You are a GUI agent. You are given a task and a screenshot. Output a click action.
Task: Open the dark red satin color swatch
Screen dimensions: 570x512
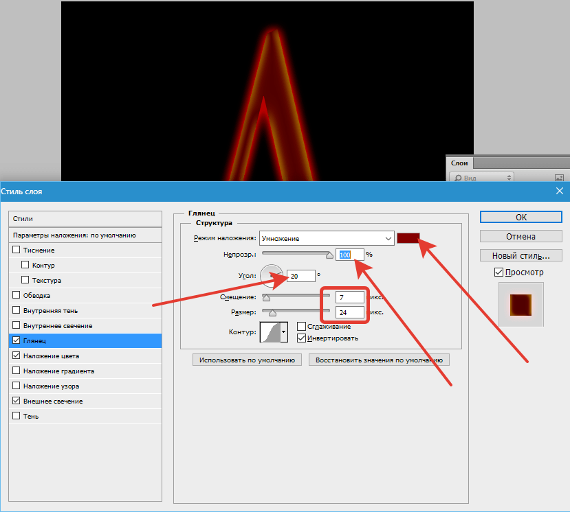click(408, 238)
